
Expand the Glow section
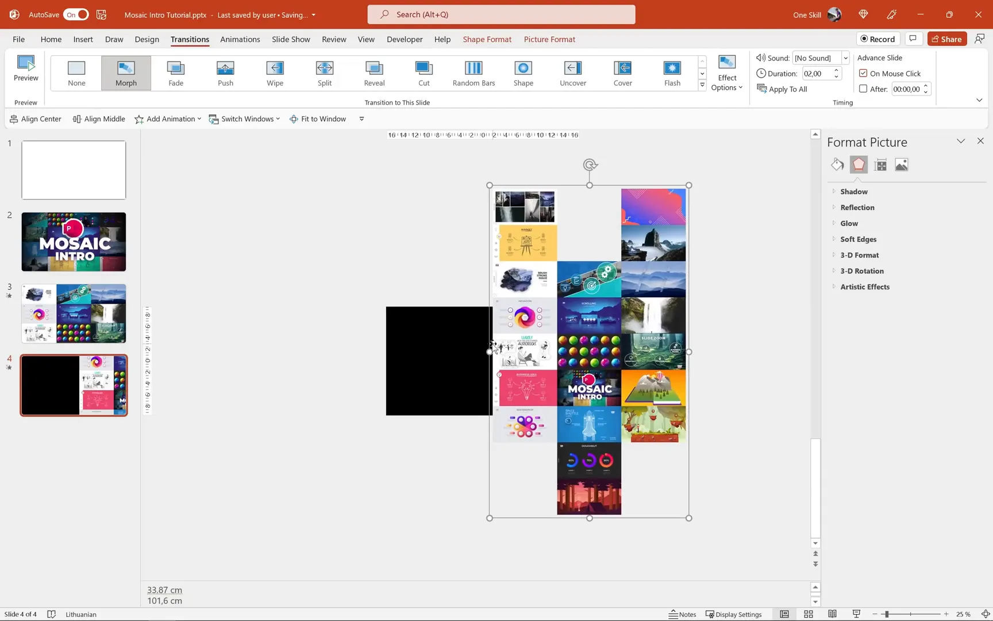(849, 223)
